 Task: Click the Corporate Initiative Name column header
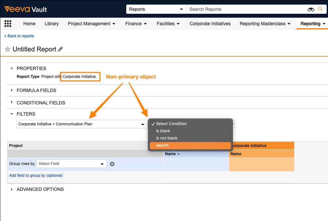pyautogui.click(x=261, y=154)
